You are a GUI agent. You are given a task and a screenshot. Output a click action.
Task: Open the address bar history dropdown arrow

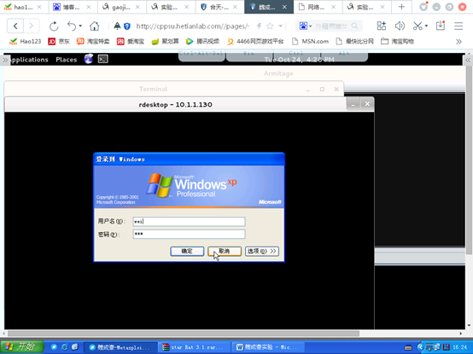coord(281,26)
